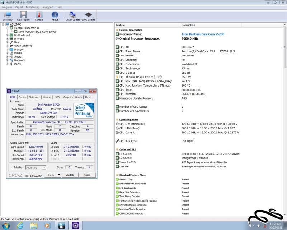Switch to CPU-Z taskbar button
Image resolution: width=287 pixels, height=230 pixels.
75,225
